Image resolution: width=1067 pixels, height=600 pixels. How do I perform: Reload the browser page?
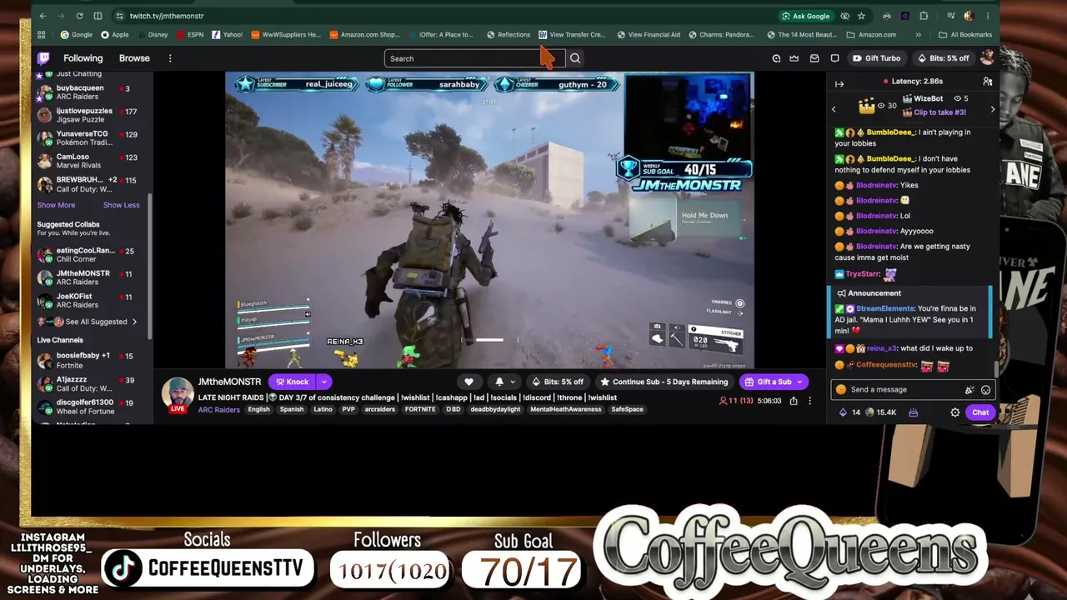tap(79, 16)
